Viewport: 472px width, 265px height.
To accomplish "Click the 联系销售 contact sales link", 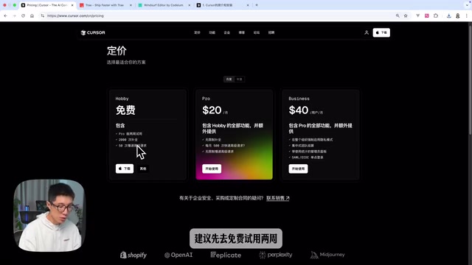I will click(278, 198).
